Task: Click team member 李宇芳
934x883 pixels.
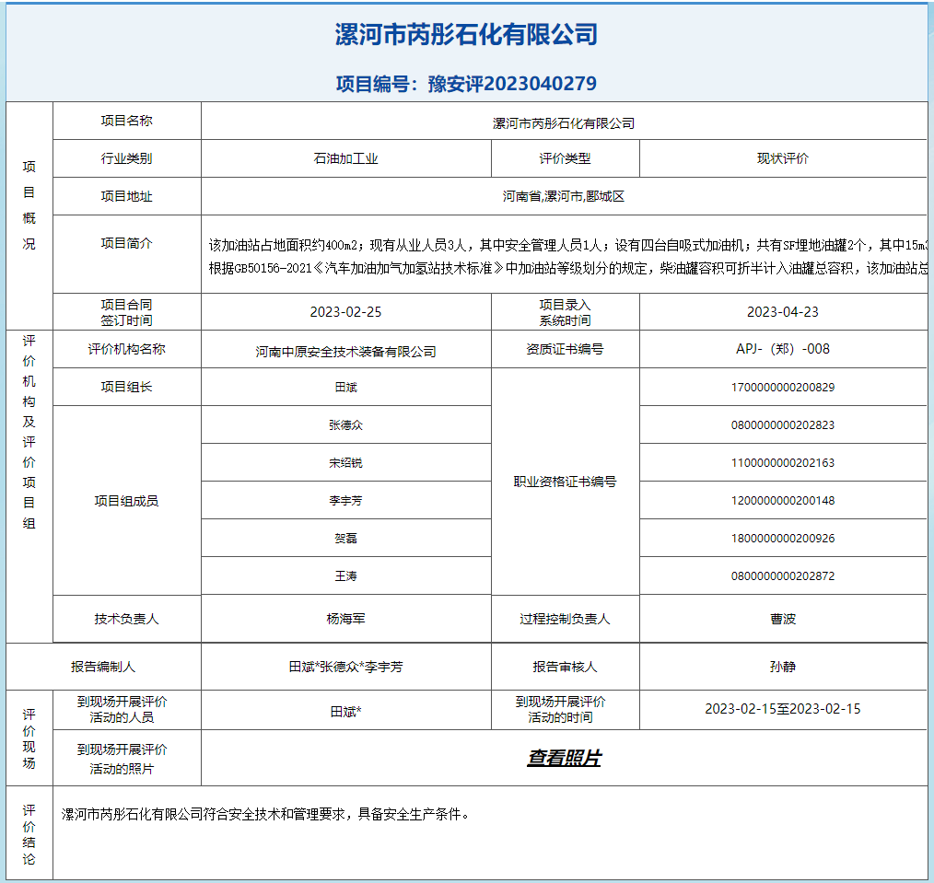Action: [x=346, y=501]
